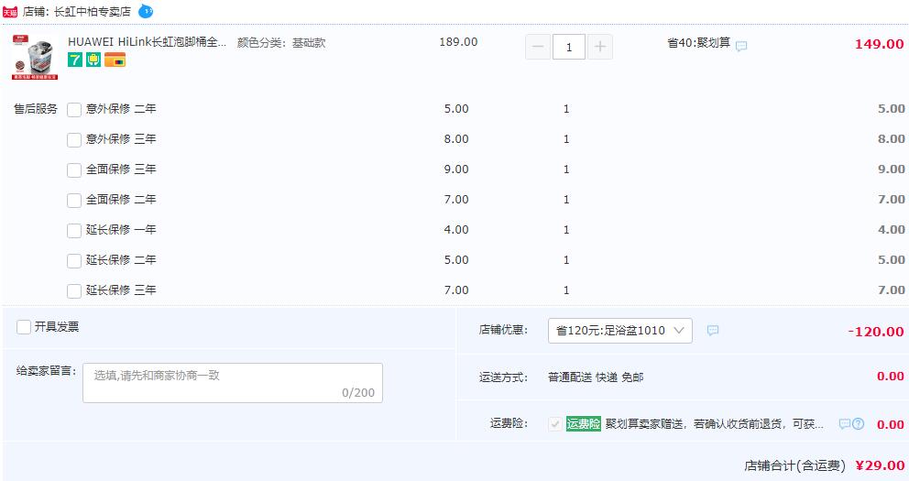Enable the 开具发票 checkbox
The height and width of the screenshot is (481, 909).
click(x=24, y=327)
